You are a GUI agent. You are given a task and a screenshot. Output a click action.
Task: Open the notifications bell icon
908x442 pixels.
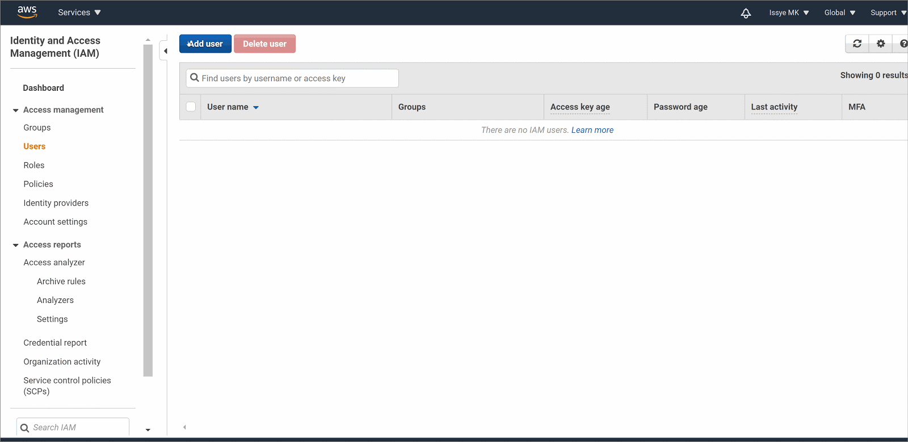pos(746,13)
